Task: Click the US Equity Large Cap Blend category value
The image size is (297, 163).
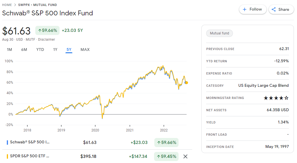Action: click(x=263, y=85)
